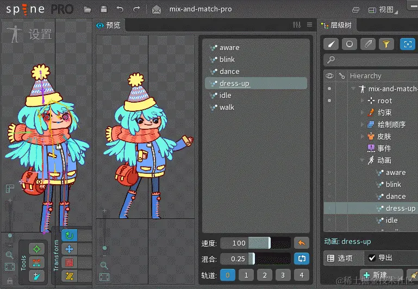
Task: Select the Scale transform tool
Action: coord(70,262)
